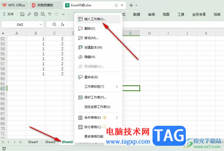The height and width of the screenshot is (151, 224).
Task: Open the 效率 ribbon tab
Action: (x=217, y=14)
